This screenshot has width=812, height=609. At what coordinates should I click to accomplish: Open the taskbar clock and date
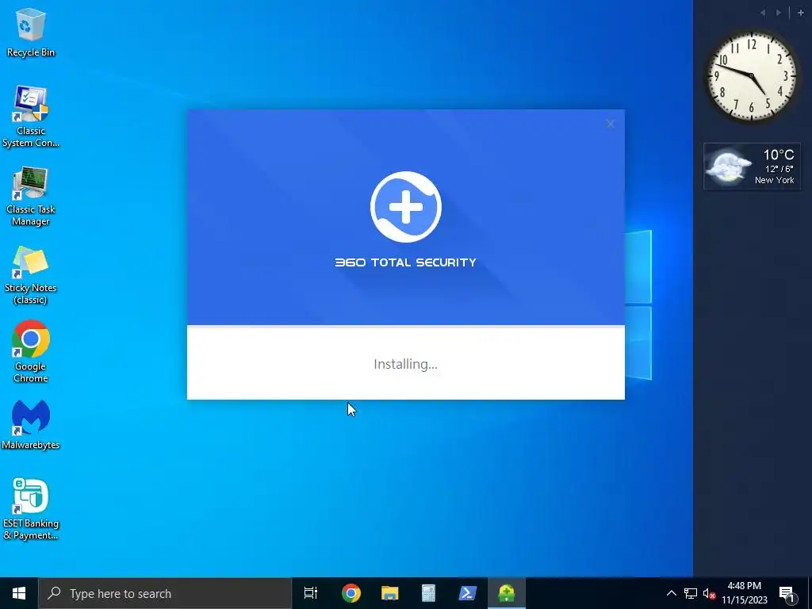(x=745, y=593)
